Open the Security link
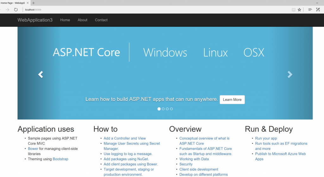This screenshot has height=177, width=324. pyautogui.click(x=186, y=164)
